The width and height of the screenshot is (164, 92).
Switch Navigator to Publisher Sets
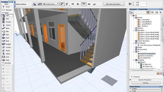coord(161,13)
